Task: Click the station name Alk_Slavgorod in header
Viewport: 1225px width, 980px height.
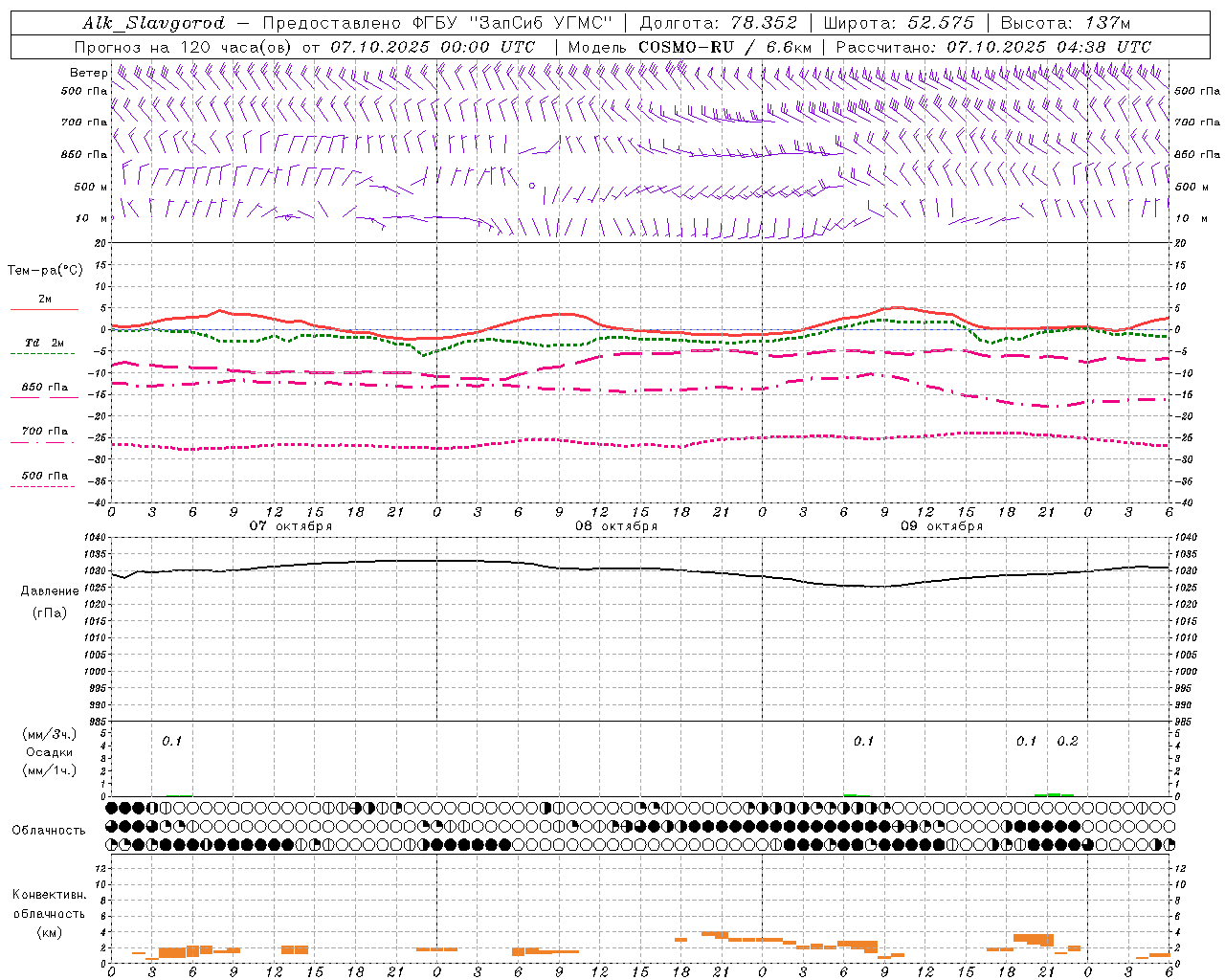Action: 154,23
